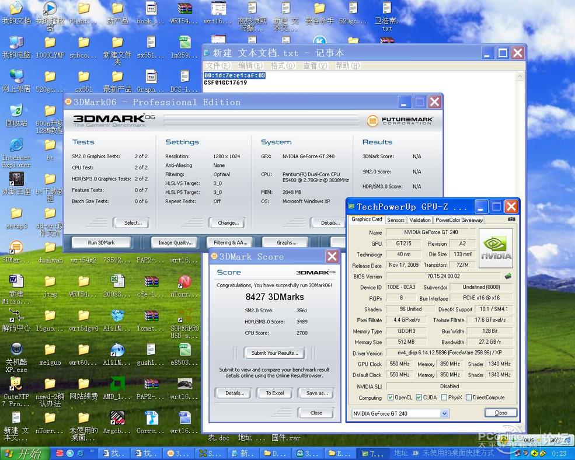Click the taskbar clock showing 0:23
Image resolution: width=575 pixels, height=460 pixels.
559,454
